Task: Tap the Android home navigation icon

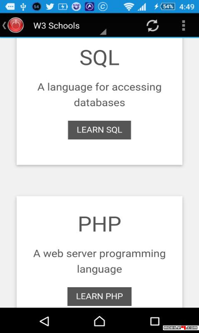Action: tap(99, 321)
